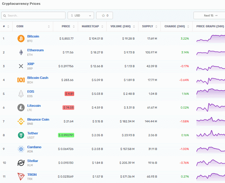Click Ethereum volume $ 9.73 B
Screen dimensions: 225x183
click(x=129, y=52)
